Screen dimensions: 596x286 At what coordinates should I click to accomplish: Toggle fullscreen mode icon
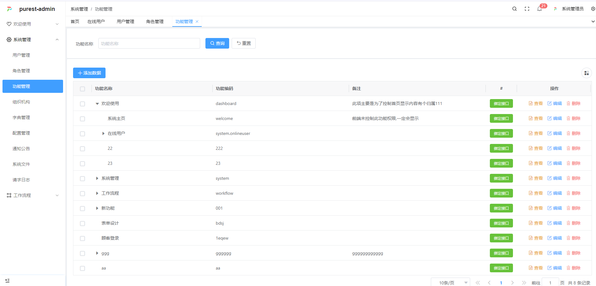[527, 9]
